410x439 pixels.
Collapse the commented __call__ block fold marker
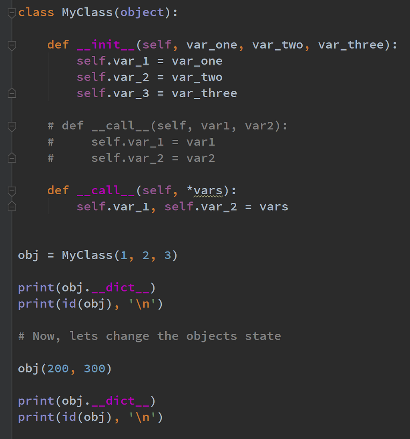tap(12, 126)
